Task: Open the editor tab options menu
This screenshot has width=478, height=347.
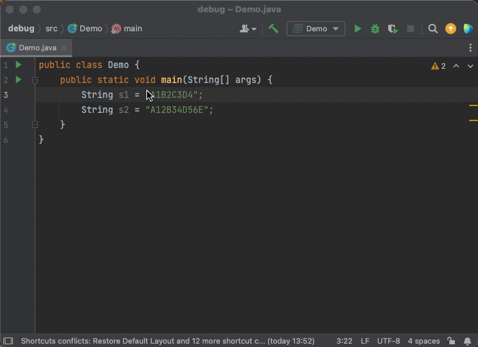Action: [x=471, y=48]
